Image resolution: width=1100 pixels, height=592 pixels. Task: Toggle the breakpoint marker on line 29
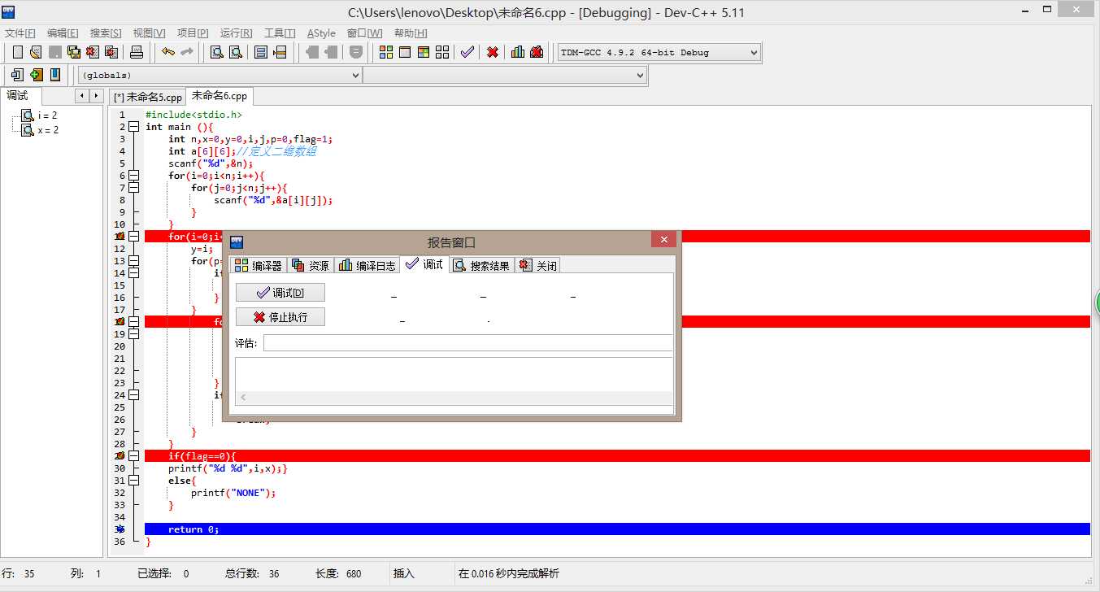pyautogui.click(x=120, y=456)
